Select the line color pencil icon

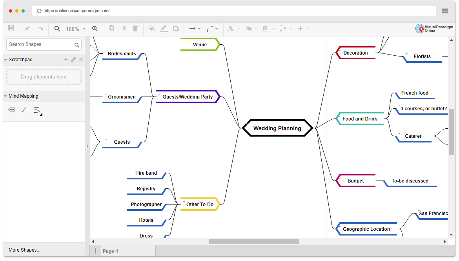coord(164,28)
